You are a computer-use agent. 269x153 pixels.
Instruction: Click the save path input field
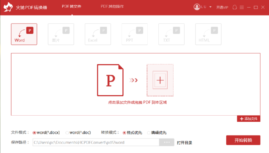click(96, 142)
